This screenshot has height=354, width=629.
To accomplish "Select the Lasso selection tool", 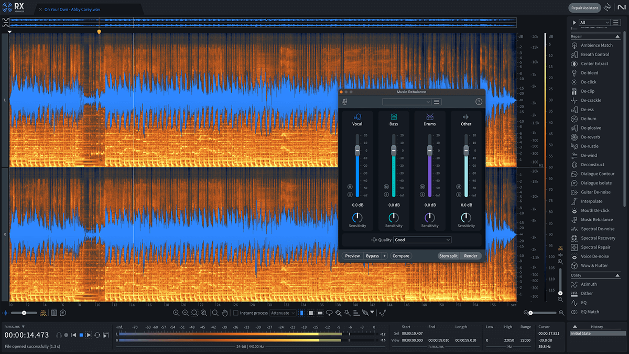I will coord(329,313).
